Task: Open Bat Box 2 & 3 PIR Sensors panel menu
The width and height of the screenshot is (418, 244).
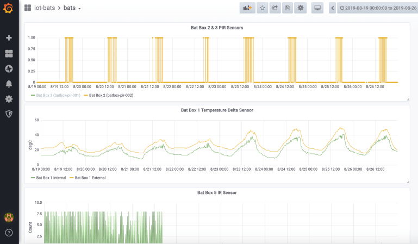Action: (x=217, y=27)
